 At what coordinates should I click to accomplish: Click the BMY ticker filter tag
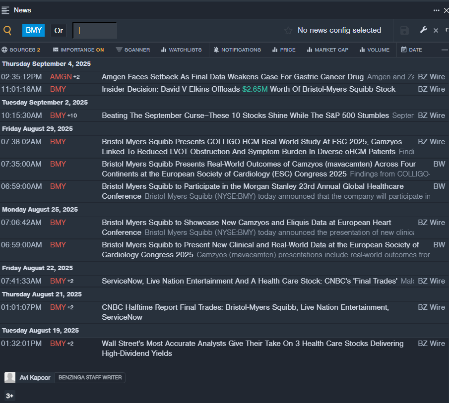coord(34,30)
